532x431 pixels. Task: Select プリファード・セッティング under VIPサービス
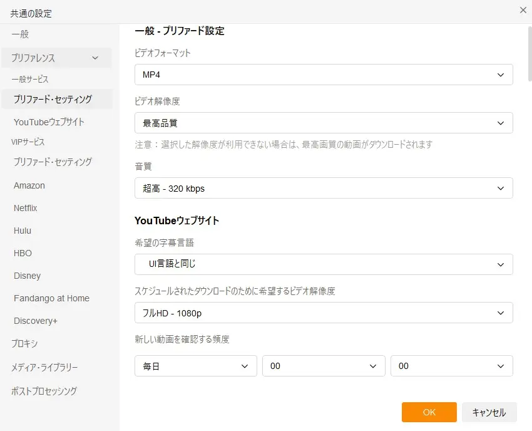53,162
